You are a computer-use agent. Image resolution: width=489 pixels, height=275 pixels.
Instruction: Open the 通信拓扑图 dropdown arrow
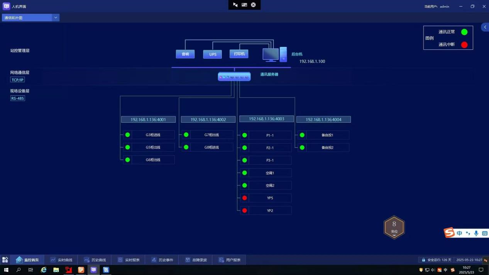pos(56,18)
